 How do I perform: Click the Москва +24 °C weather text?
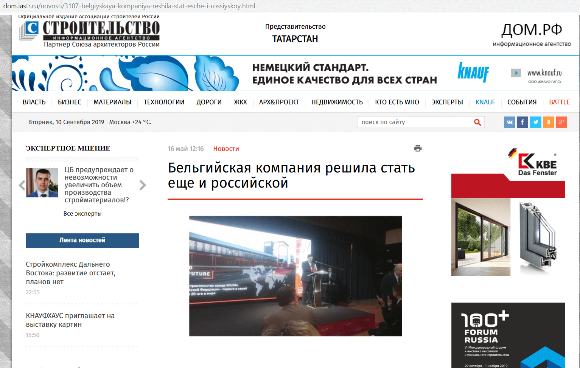point(130,122)
